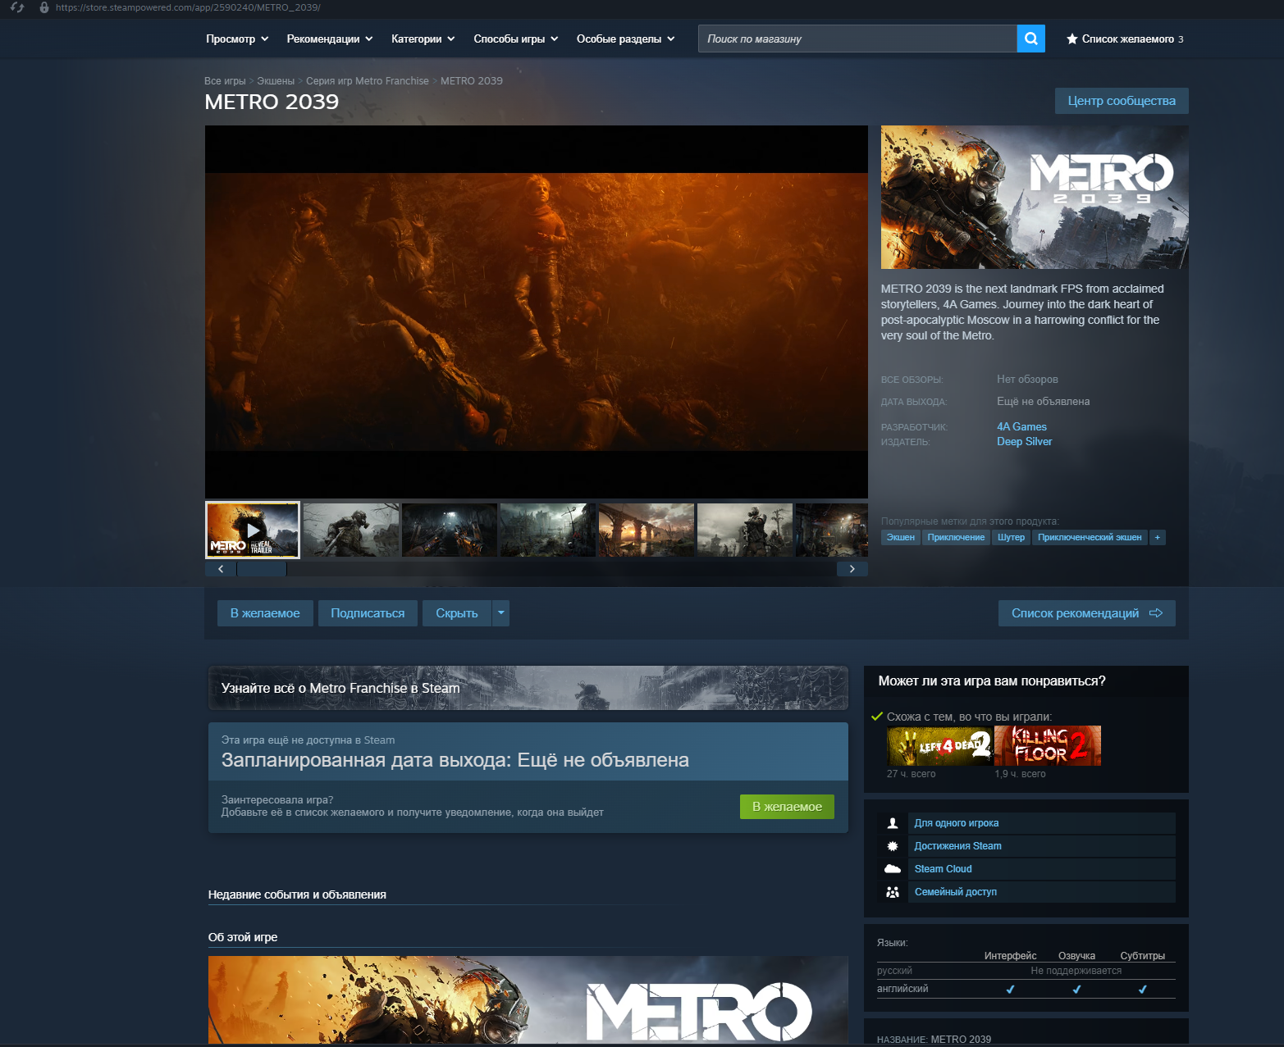Click the '27 ч. всего' playtime text

(x=911, y=774)
